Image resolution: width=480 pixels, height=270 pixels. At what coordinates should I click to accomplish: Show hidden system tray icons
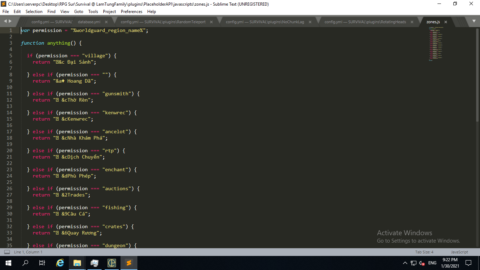click(x=405, y=263)
